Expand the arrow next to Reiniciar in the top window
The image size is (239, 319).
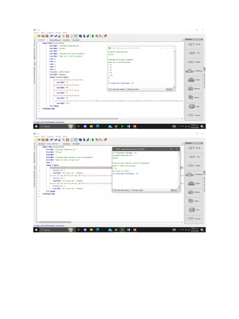[x=174, y=89]
